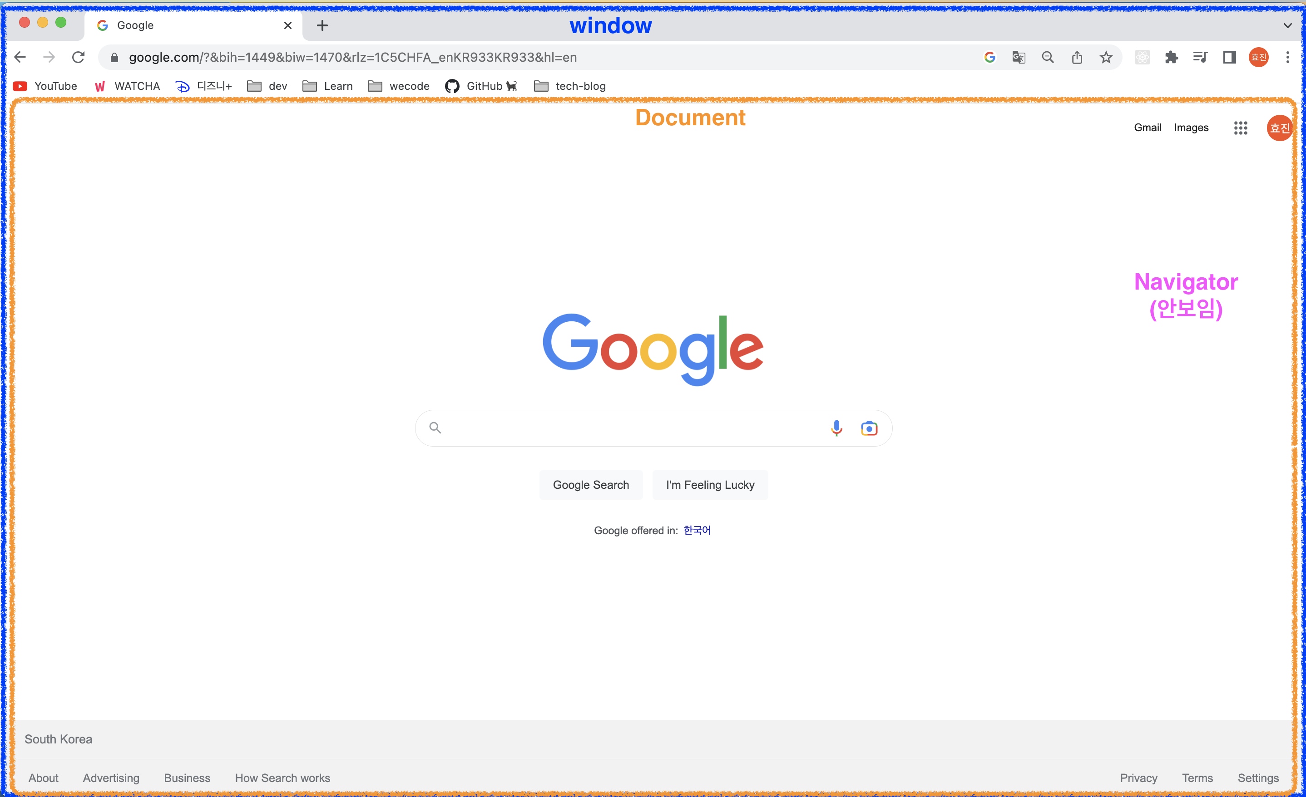Click the 한국어 language link
The height and width of the screenshot is (797, 1306).
pyautogui.click(x=697, y=531)
